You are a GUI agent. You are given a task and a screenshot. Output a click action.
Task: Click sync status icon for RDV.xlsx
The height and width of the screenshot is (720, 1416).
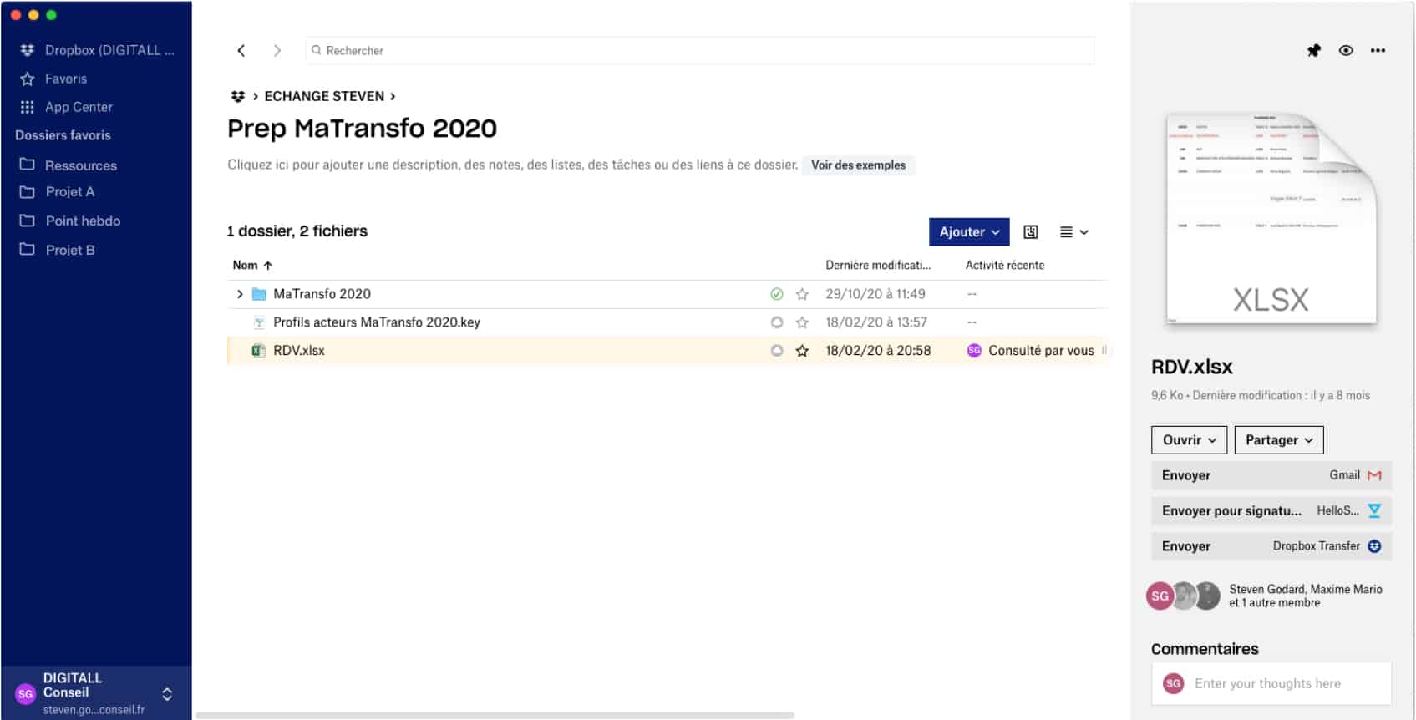(x=777, y=351)
